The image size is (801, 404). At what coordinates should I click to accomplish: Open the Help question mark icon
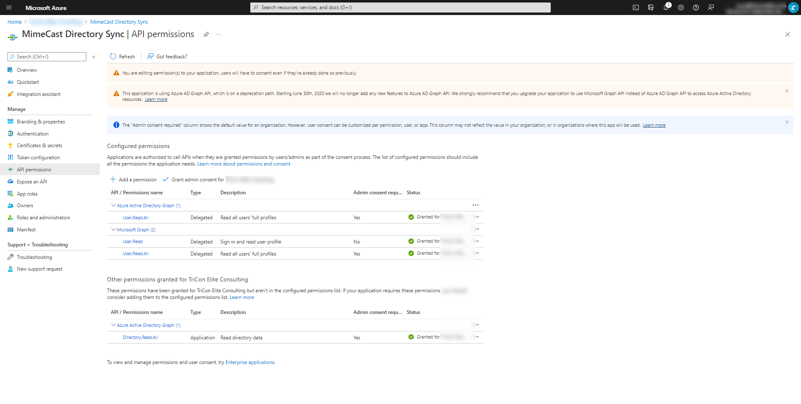(x=696, y=8)
